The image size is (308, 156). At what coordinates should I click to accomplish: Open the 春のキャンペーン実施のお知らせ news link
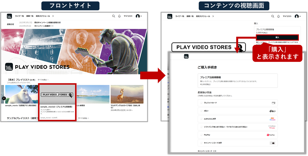[47, 23]
